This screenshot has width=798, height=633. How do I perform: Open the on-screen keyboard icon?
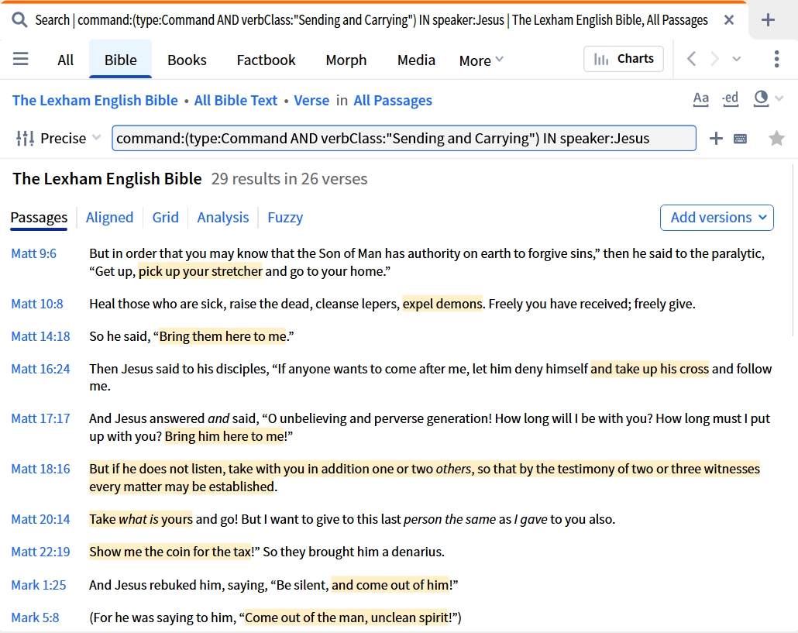tap(741, 139)
